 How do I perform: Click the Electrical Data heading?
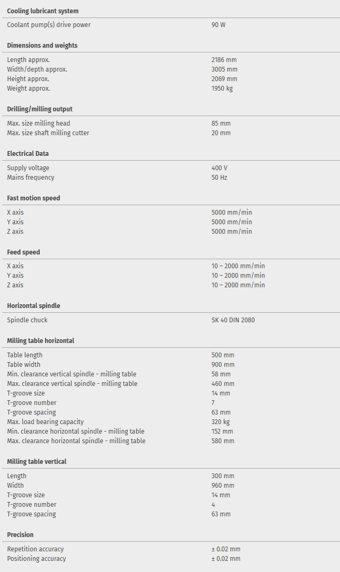tap(28, 154)
